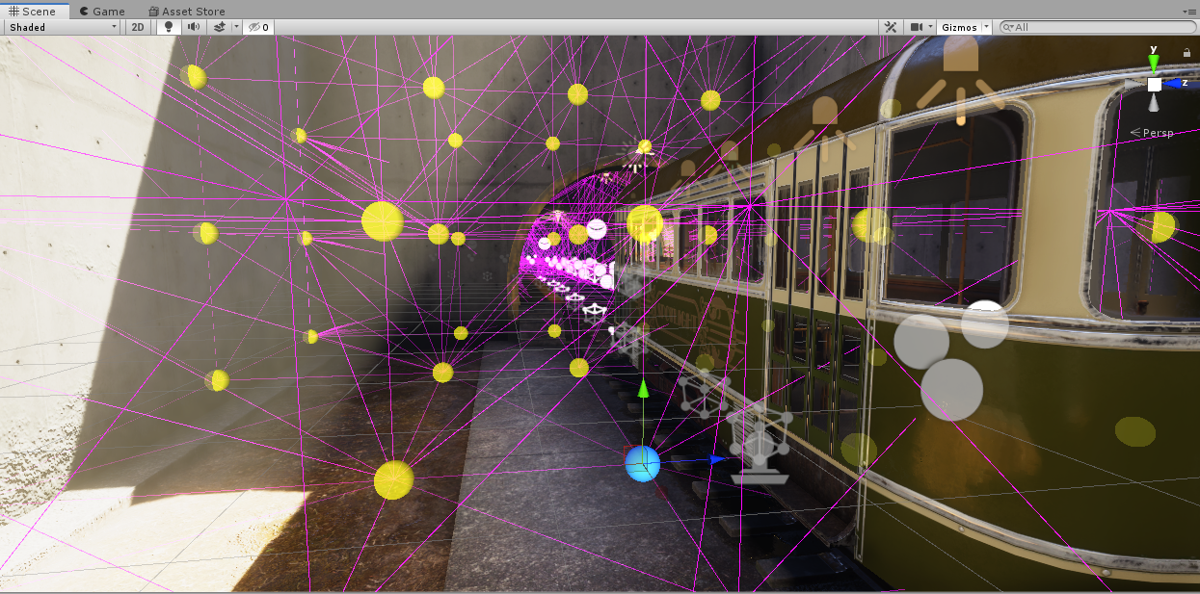
Task: Open the effects dropdown arrow
Action: click(235, 27)
